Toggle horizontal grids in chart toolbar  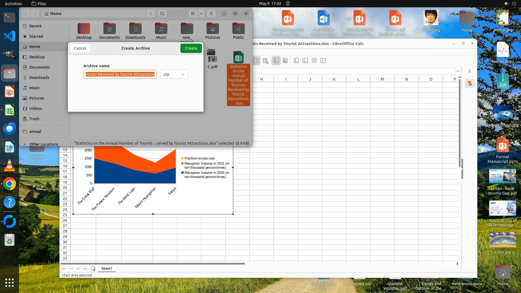[276, 60]
